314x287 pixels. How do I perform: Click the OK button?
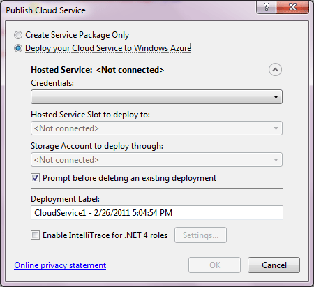click(214, 265)
